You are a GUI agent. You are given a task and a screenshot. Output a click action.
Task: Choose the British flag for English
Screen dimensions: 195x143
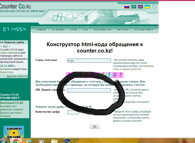click(x=140, y=7)
